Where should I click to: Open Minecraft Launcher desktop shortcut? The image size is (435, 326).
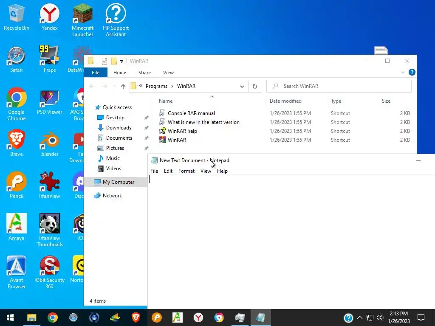[82, 20]
